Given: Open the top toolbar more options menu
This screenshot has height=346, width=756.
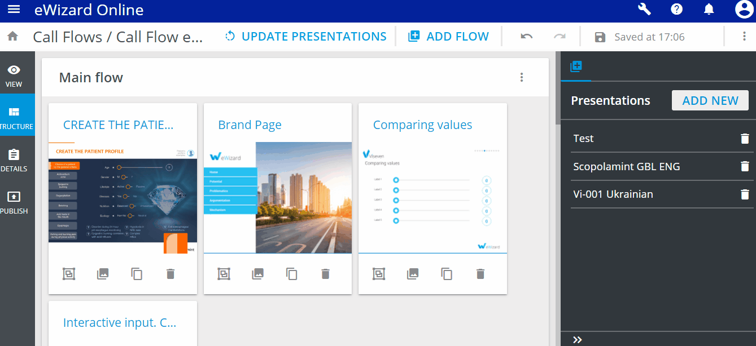Looking at the screenshot, I should pyautogui.click(x=744, y=37).
